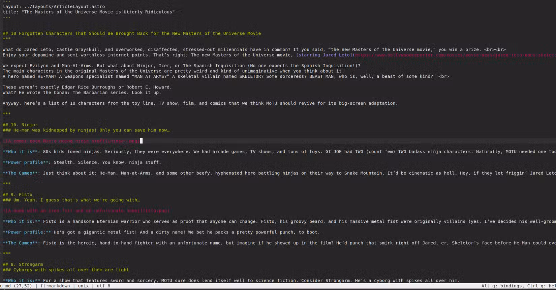Click the 'utf-8' encoding indicator in status bar

[103, 286]
